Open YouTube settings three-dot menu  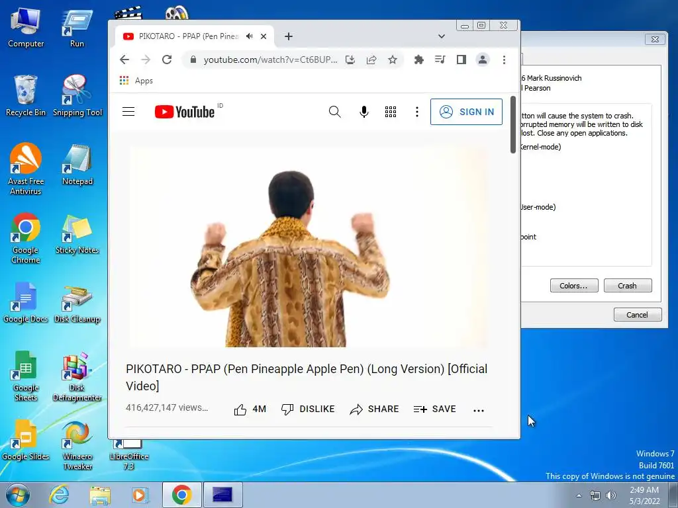[x=417, y=112]
